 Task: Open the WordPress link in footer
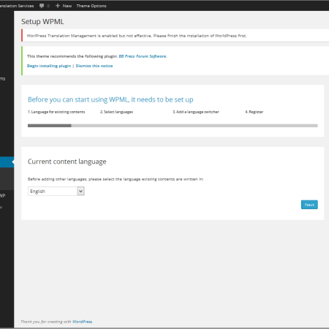click(82, 322)
